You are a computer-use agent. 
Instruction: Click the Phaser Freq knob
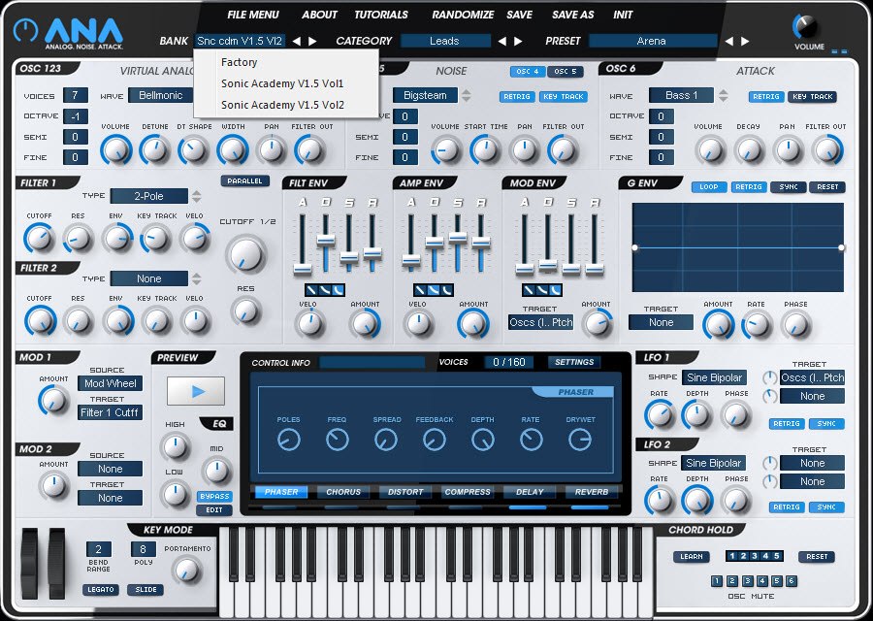[338, 440]
